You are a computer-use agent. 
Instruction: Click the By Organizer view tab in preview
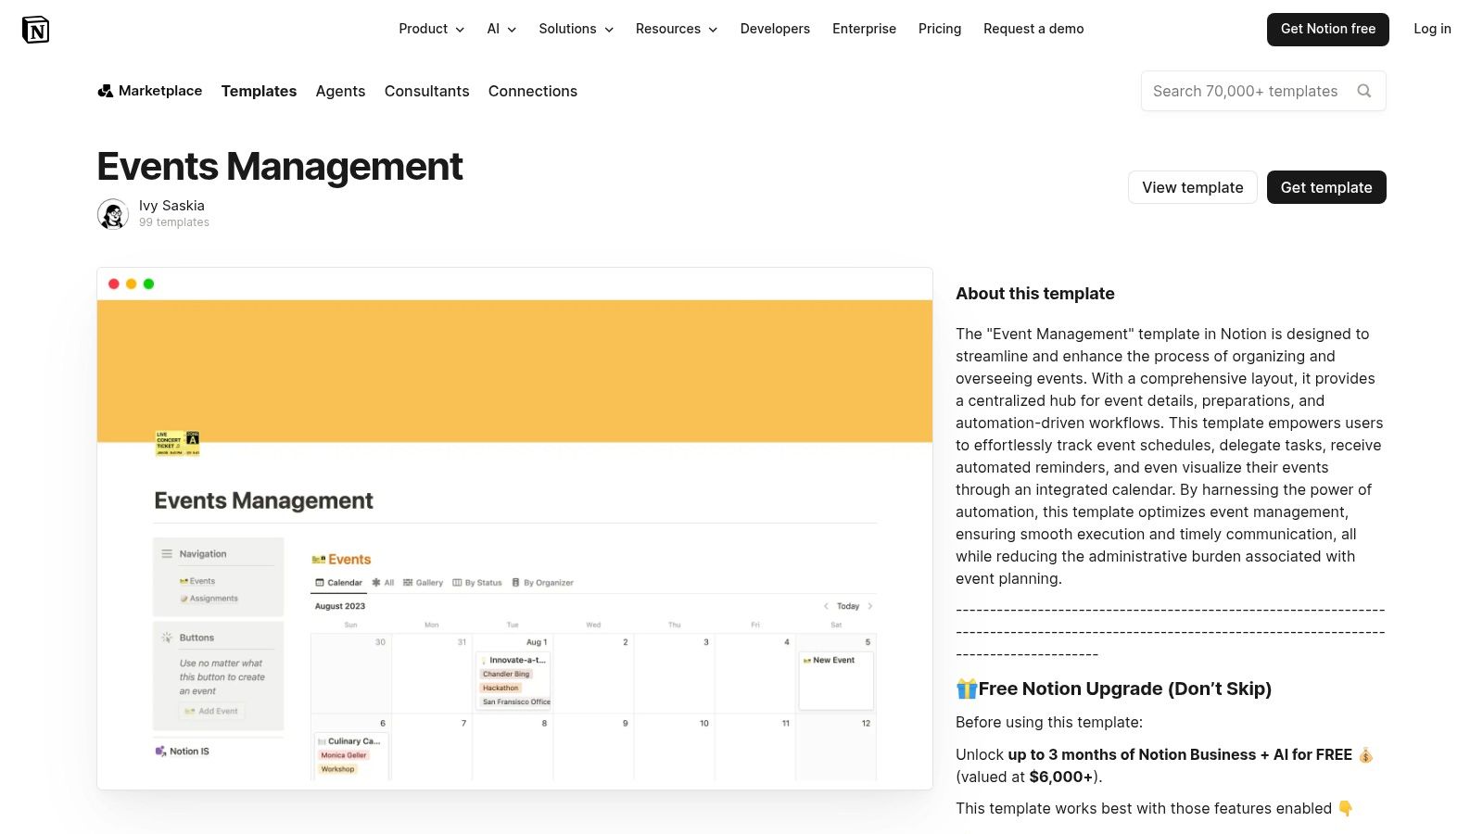pyautogui.click(x=543, y=583)
